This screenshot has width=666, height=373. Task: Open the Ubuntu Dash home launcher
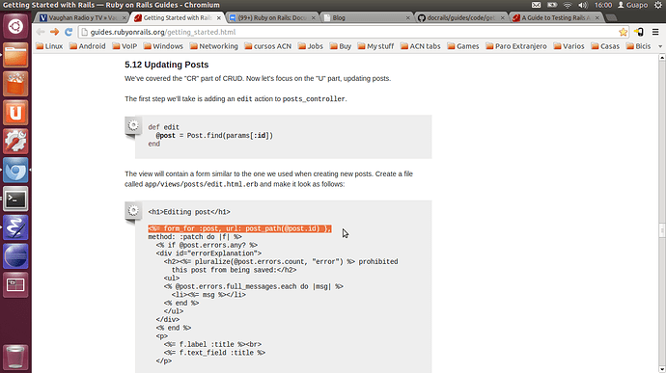(x=15, y=26)
